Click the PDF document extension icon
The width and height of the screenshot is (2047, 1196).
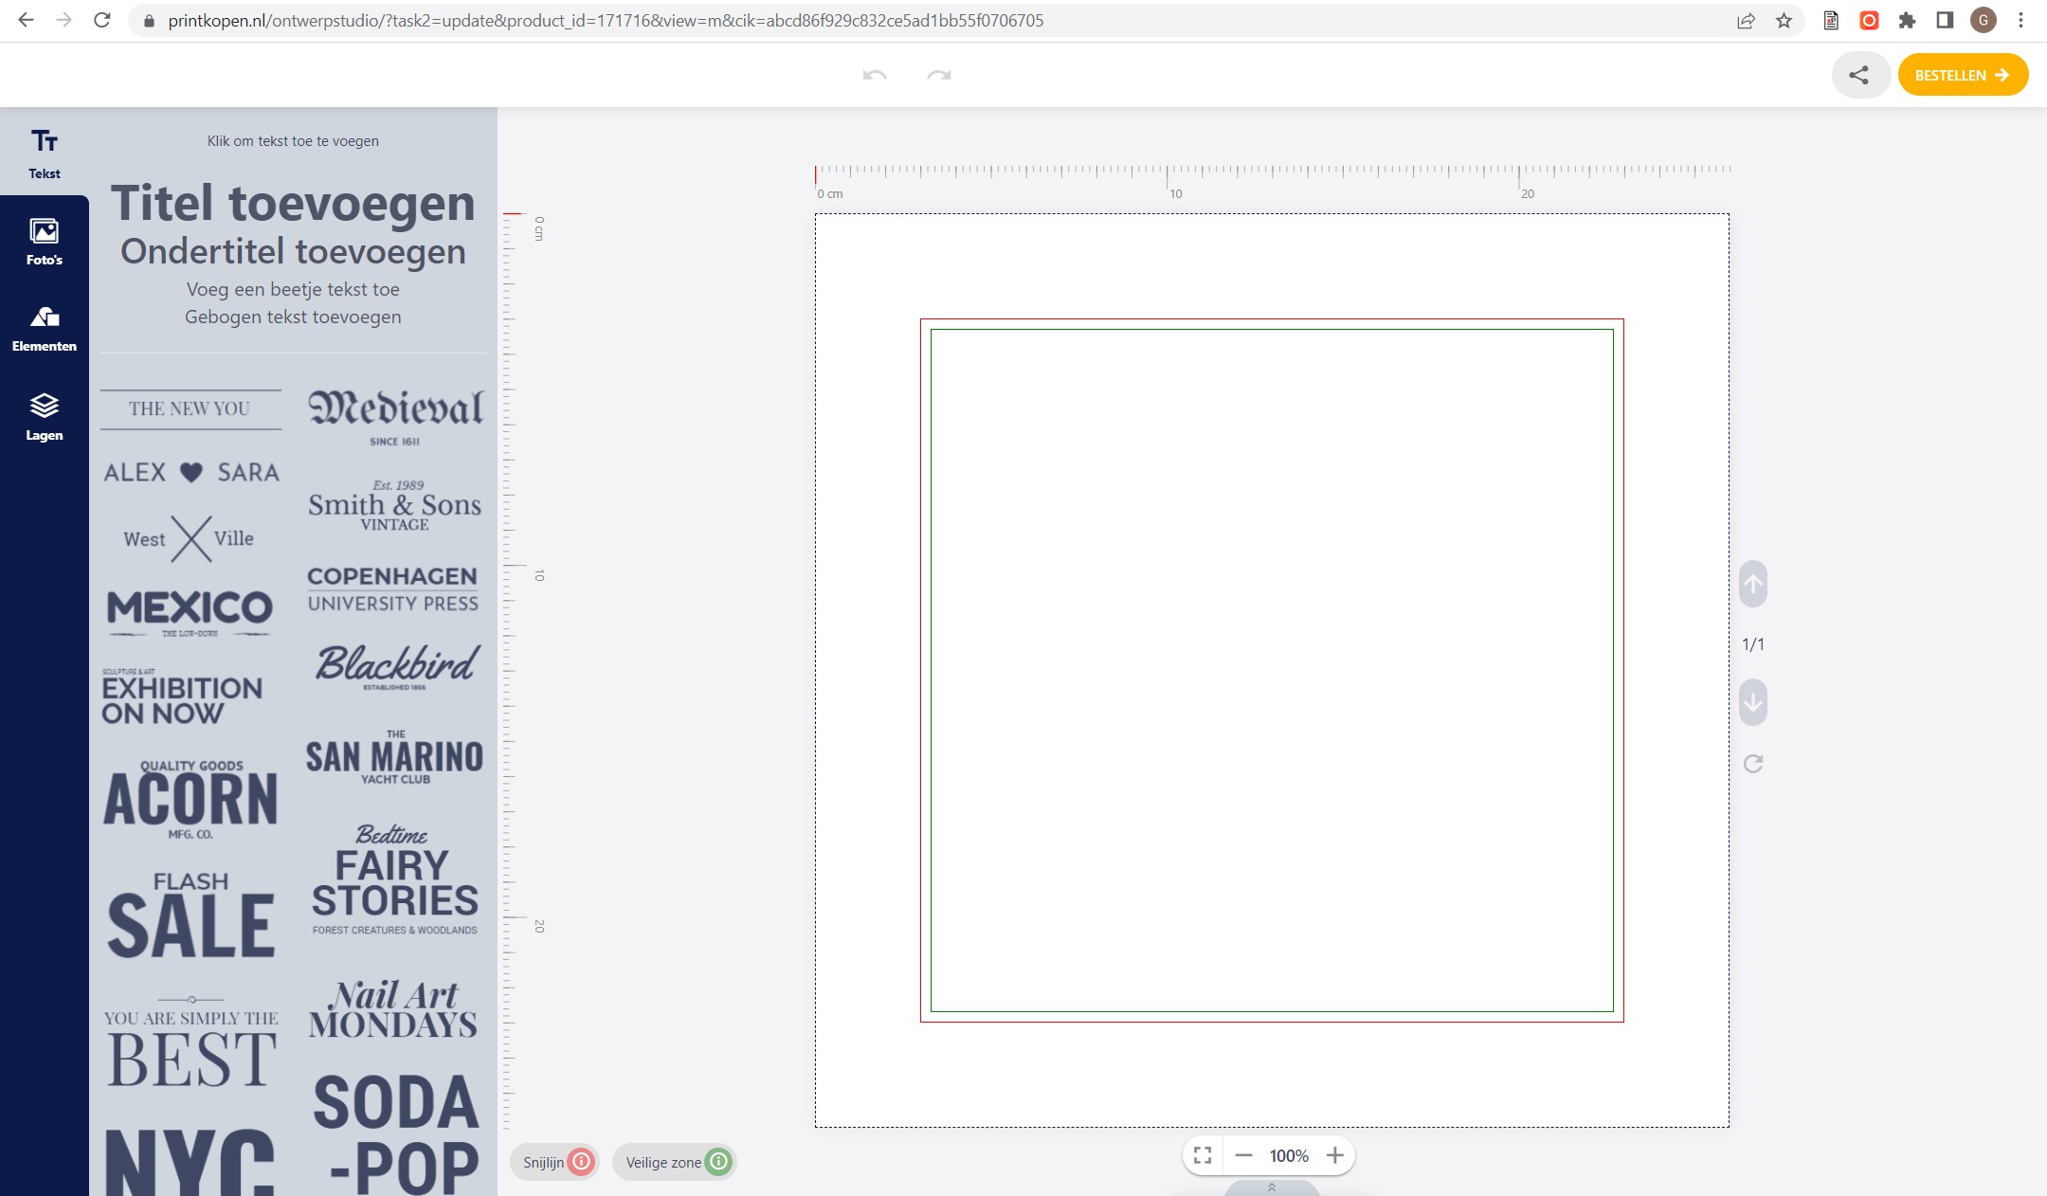[1831, 20]
